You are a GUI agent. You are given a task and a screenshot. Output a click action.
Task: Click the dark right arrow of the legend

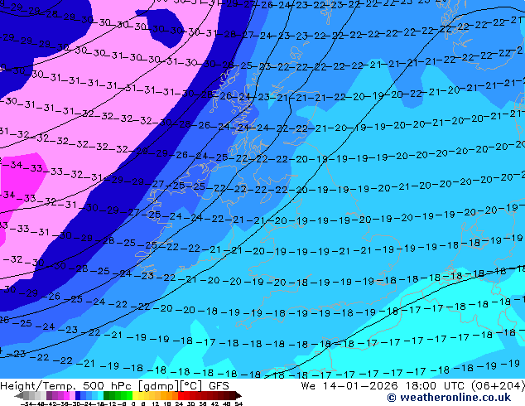click(238, 395)
